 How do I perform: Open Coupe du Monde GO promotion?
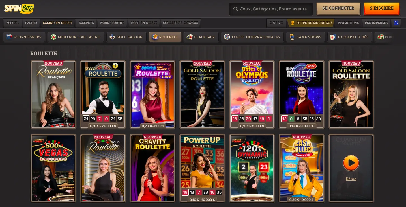point(311,23)
